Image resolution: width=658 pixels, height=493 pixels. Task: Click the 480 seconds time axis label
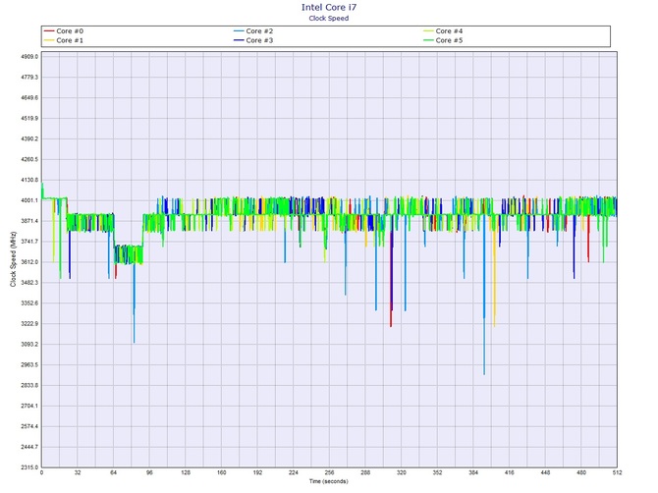581,474
